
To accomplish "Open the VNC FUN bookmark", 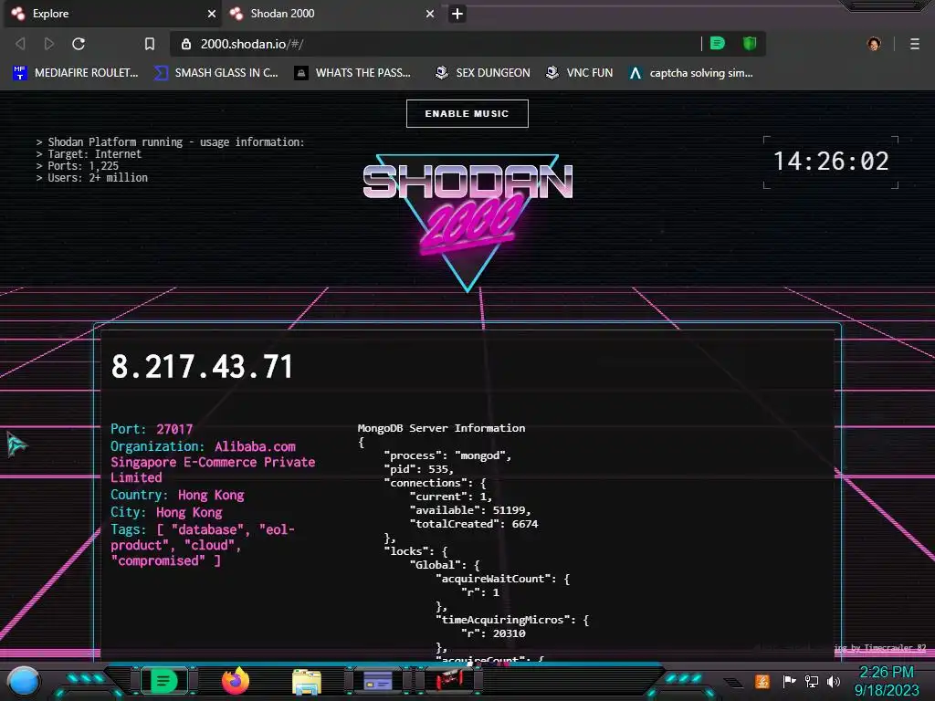I will pos(580,73).
